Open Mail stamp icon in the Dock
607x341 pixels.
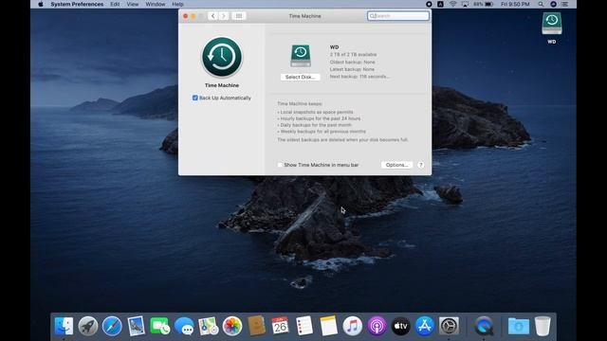pos(136,326)
